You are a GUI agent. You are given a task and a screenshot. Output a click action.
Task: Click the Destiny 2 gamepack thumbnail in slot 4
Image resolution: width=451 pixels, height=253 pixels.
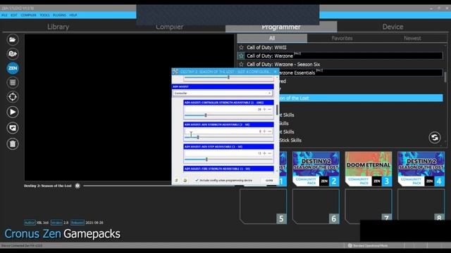pos(421,169)
